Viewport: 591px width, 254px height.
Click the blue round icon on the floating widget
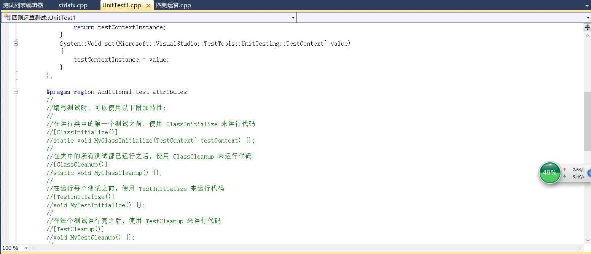coord(589,173)
